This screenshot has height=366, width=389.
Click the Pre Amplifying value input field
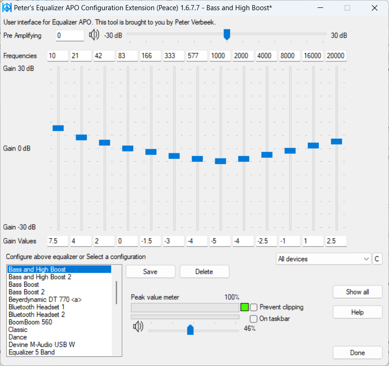pos(70,35)
